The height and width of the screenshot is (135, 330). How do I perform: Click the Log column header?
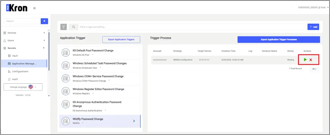pyautogui.click(x=250, y=51)
